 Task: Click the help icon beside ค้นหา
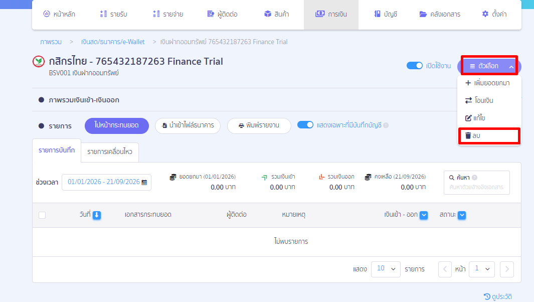pyautogui.click(x=475, y=178)
